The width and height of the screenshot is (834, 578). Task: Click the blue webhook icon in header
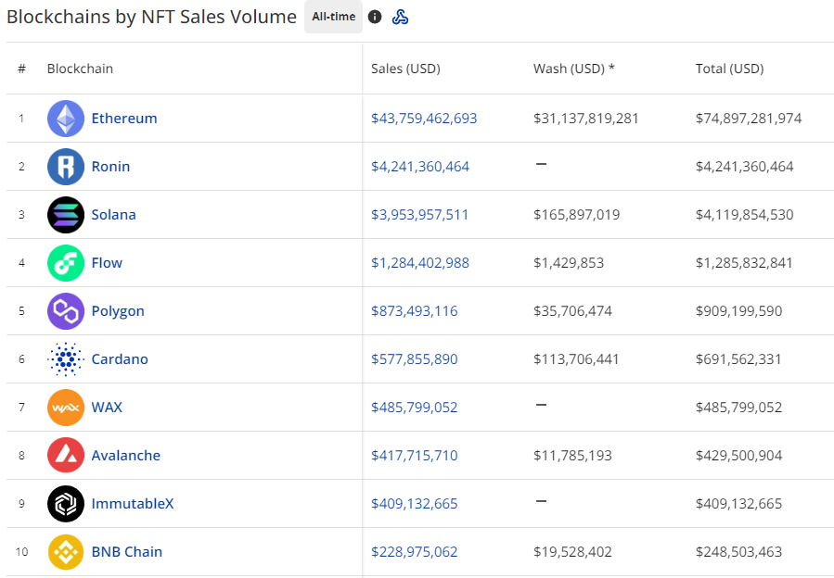click(400, 17)
